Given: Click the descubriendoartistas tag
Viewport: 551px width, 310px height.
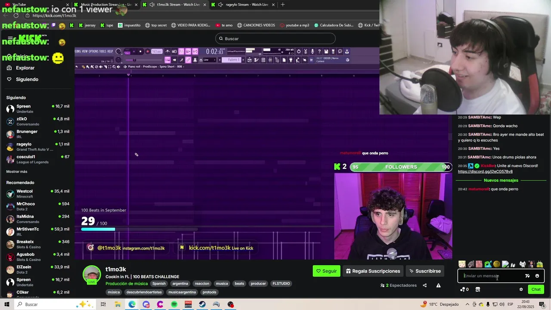Looking at the screenshot, I should pos(144,292).
